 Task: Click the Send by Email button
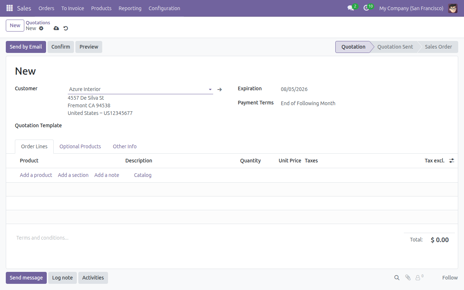[26, 47]
